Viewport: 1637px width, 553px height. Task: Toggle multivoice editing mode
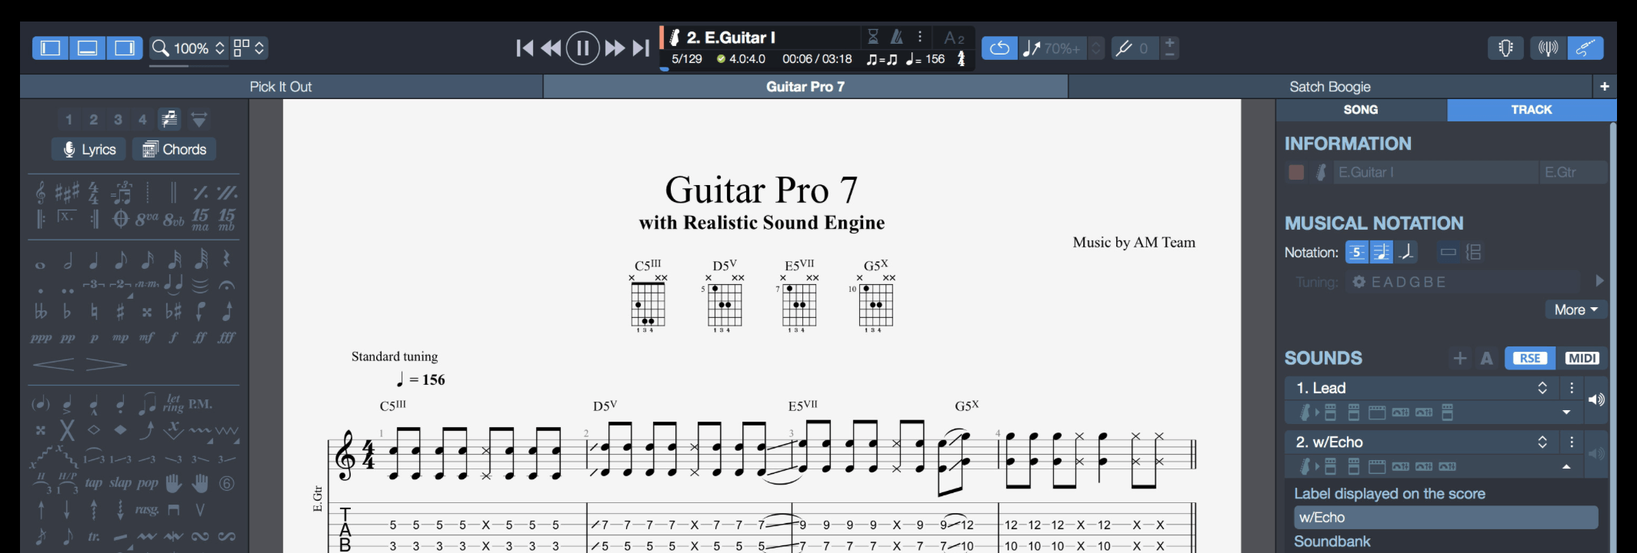[169, 119]
